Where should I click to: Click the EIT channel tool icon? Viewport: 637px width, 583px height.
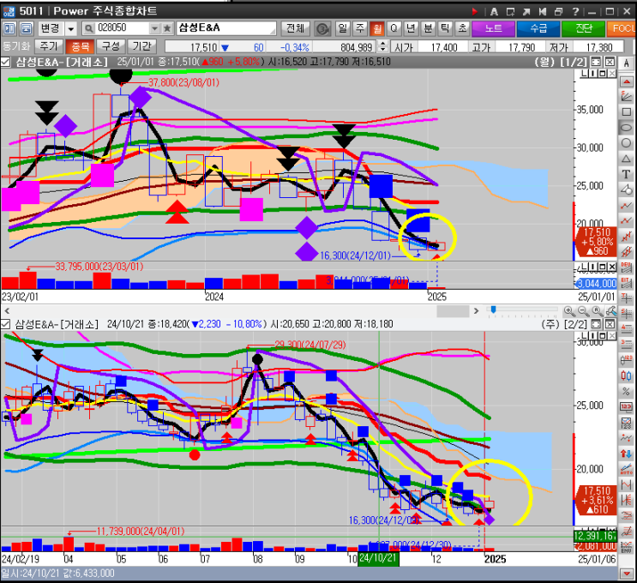626,283
